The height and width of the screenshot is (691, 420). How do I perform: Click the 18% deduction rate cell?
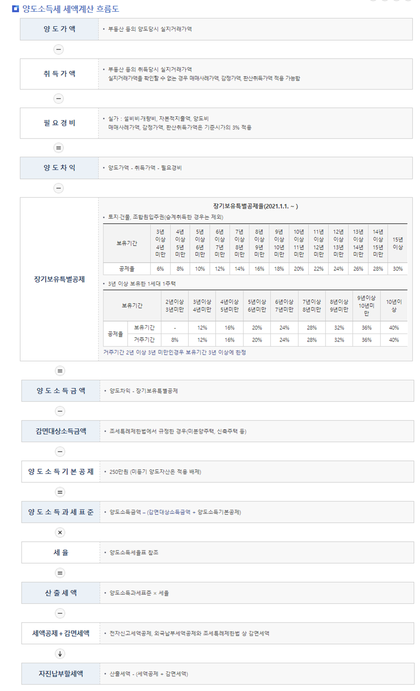279,269
